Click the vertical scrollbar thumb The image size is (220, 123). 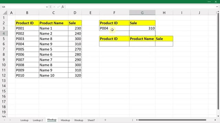click(x=218, y=61)
